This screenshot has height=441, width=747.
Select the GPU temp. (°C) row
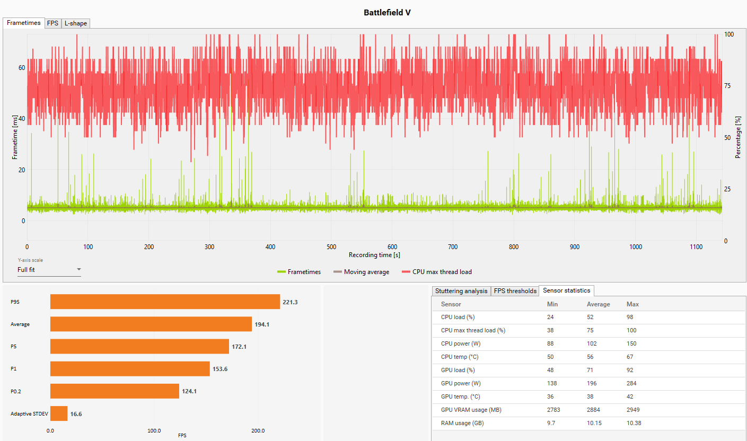coord(588,397)
